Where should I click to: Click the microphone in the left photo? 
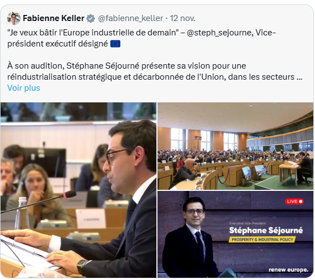click(69, 194)
